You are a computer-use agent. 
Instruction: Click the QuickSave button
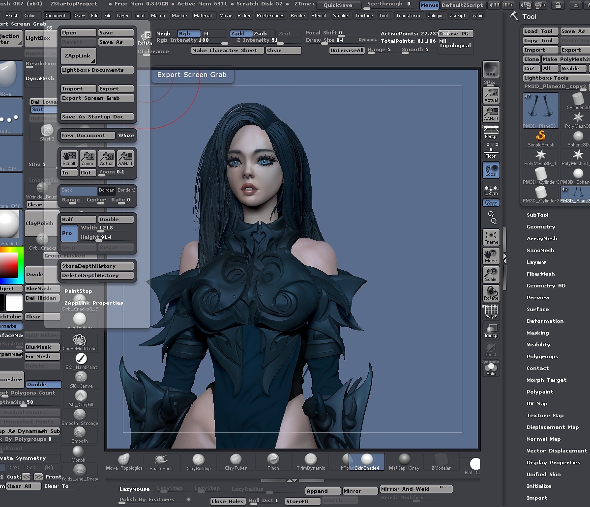[337, 5]
